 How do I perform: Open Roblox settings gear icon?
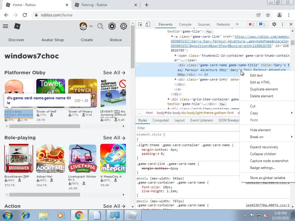123,26
